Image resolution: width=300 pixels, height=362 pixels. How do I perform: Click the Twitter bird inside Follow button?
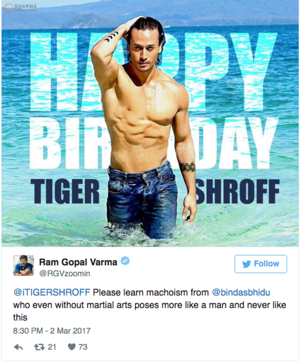click(x=246, y=264)
